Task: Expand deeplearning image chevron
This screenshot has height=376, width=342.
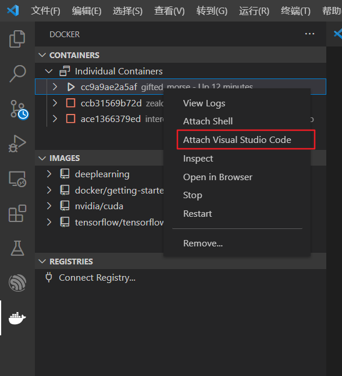Action: (x=49, y=174)
